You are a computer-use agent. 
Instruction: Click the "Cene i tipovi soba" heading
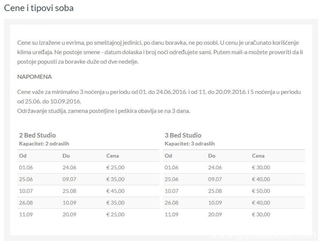point(39,8)
